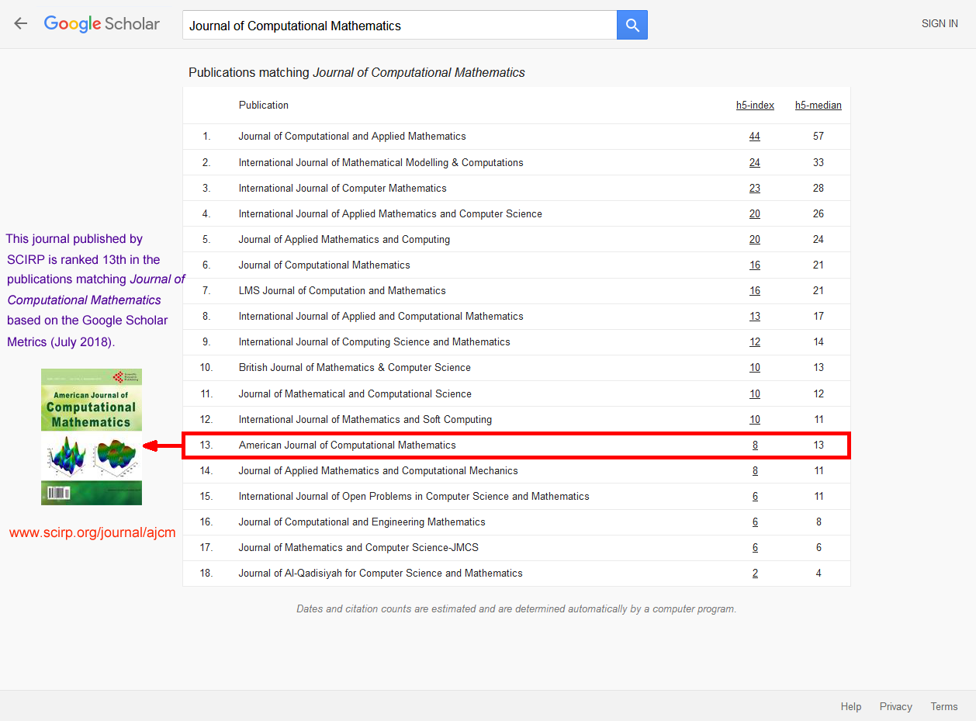Click the www.scirp.org/journal/ajcm URL text
This screenshot has height=721, width=976.
tap(92, 532)
